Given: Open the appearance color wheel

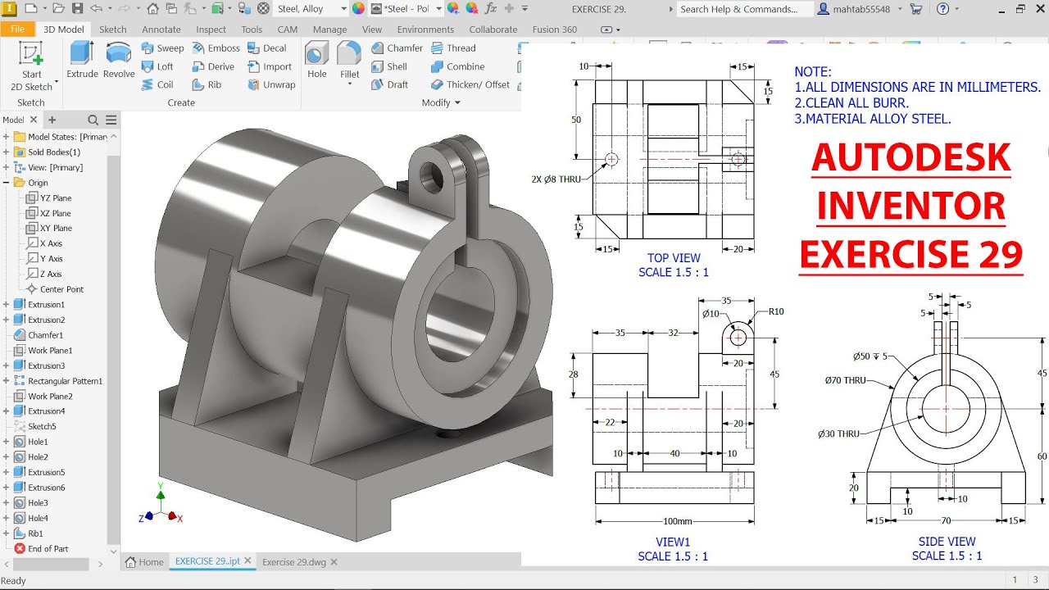Looking at the screenshot, I should point(358,9).
